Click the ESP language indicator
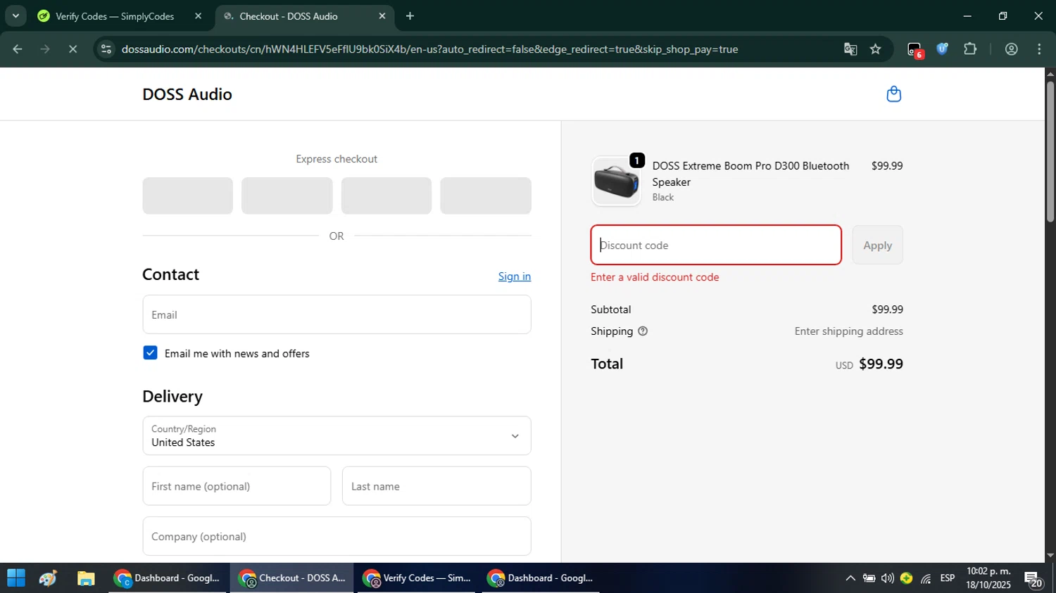 point(948,578)
